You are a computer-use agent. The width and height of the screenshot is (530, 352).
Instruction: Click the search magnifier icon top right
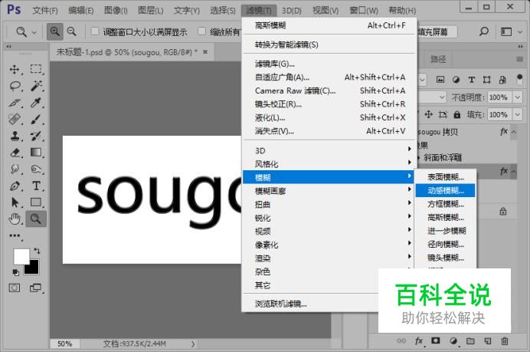(484, 31)
